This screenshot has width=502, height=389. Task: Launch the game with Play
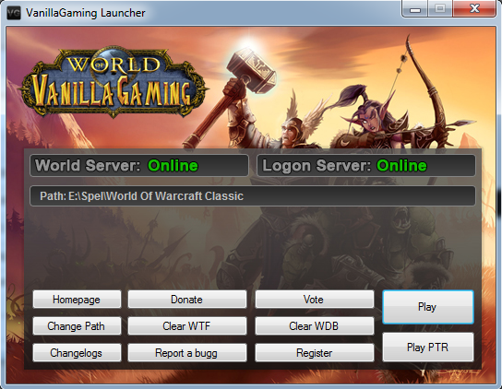click(x=428, y=307)
